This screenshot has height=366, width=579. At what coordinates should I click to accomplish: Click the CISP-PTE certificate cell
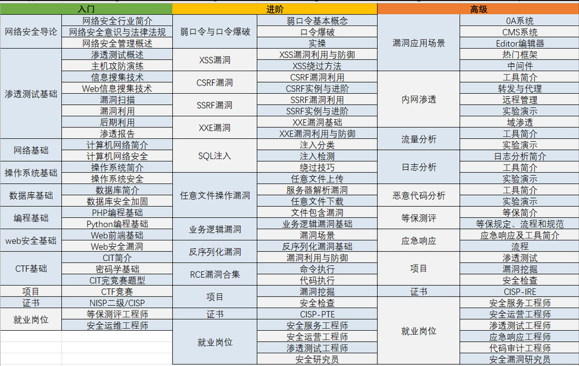point(317,314)
